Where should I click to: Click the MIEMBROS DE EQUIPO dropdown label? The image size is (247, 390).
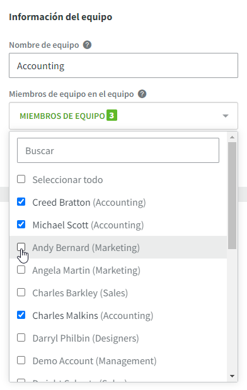click(62, 116)
